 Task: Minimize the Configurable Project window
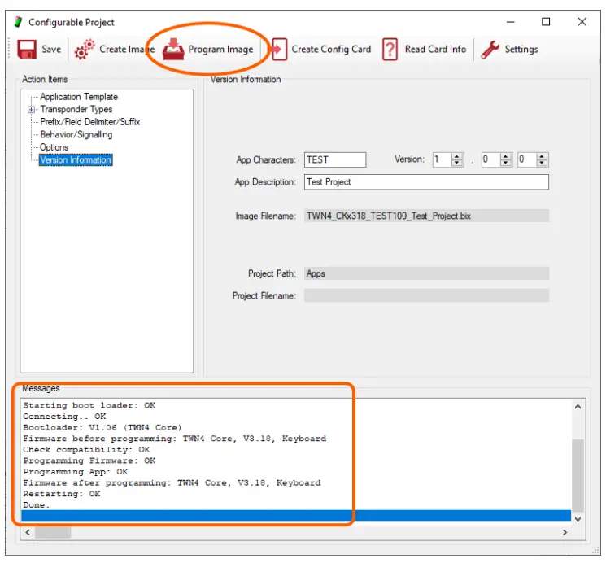pos(511,22)
